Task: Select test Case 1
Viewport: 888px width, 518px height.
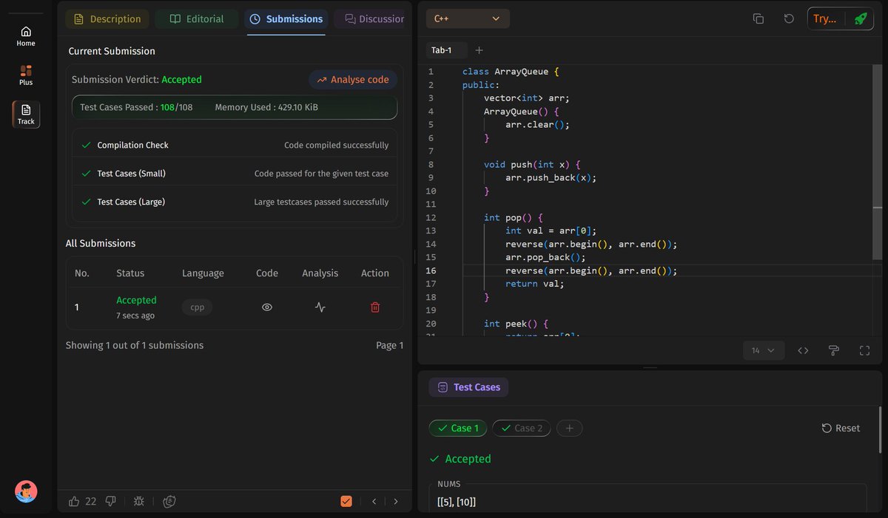Action: 458,428
